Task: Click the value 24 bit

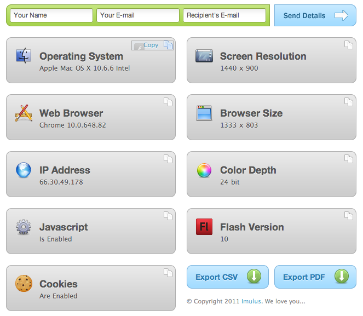Action: point(230,182)
